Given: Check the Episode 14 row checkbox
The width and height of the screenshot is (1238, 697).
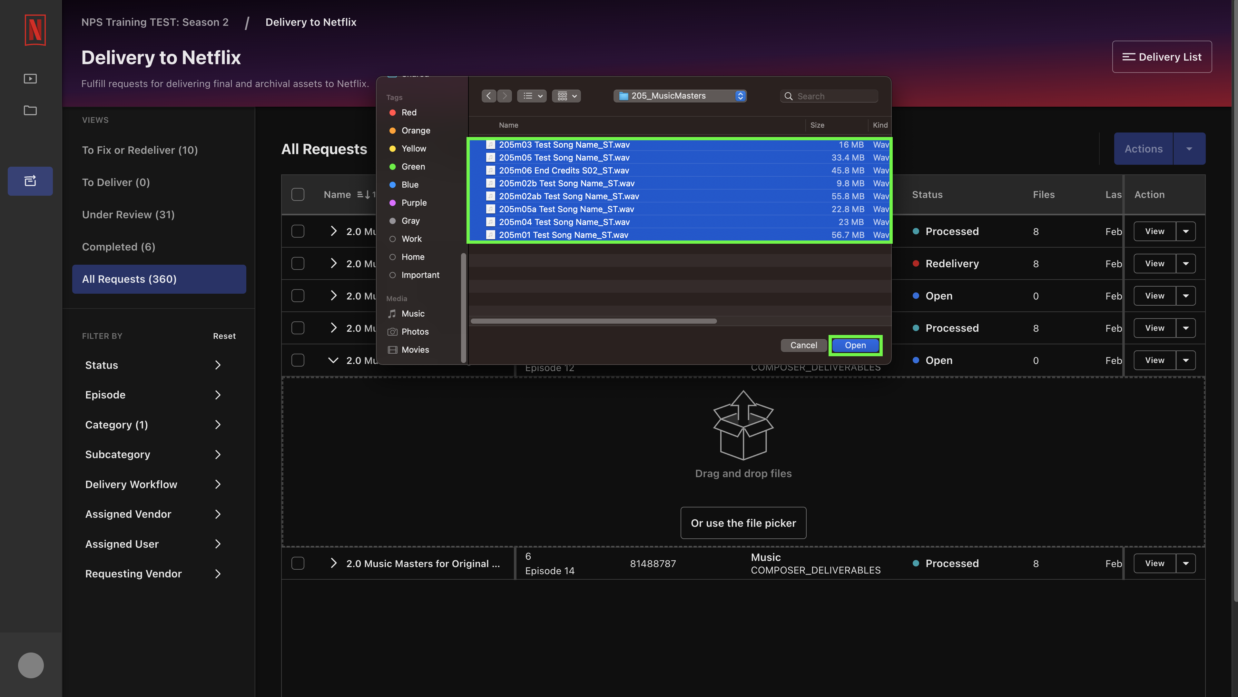Looking at the screenshot, I should [298, 563].
